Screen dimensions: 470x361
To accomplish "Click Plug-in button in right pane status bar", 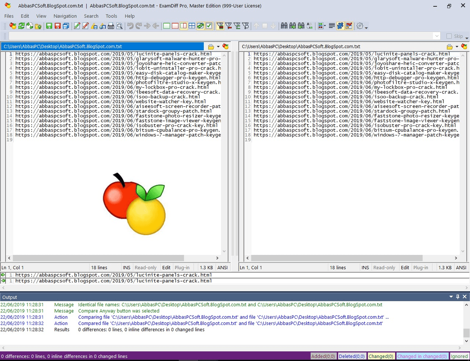I will pos(421,268).
